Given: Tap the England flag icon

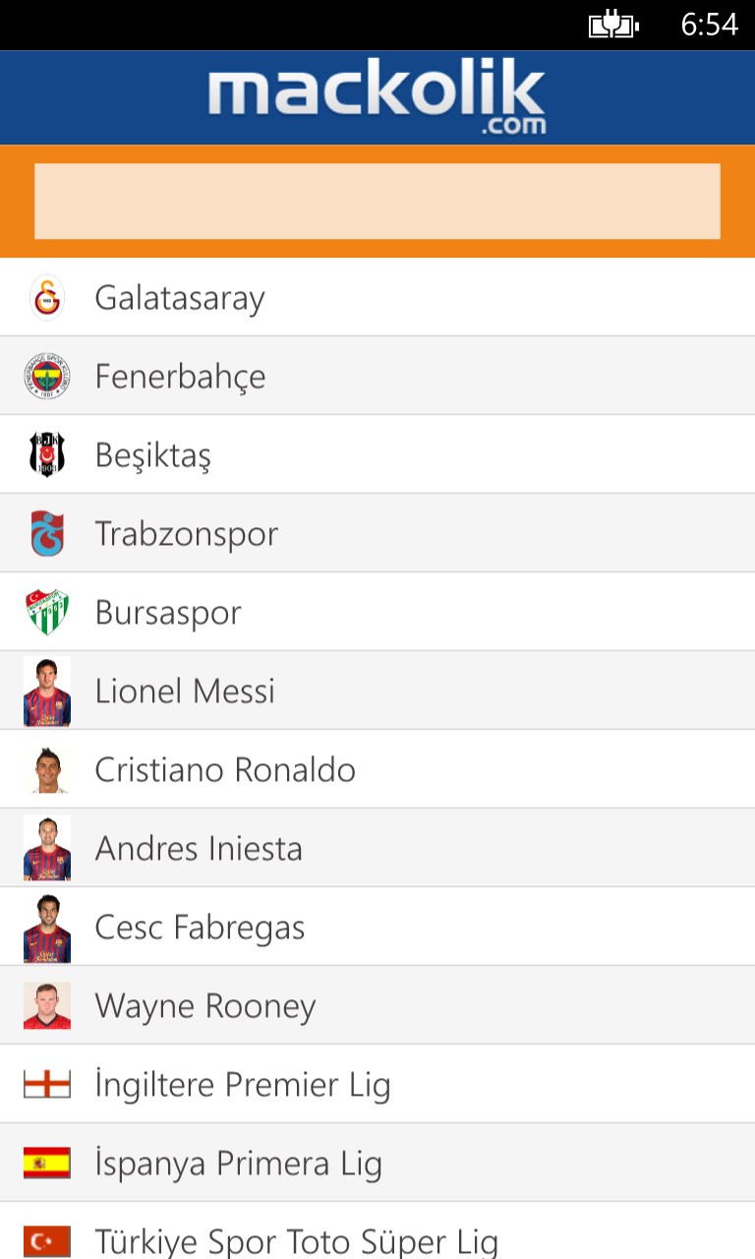Looking at the screenshot, I should 47,1084.
